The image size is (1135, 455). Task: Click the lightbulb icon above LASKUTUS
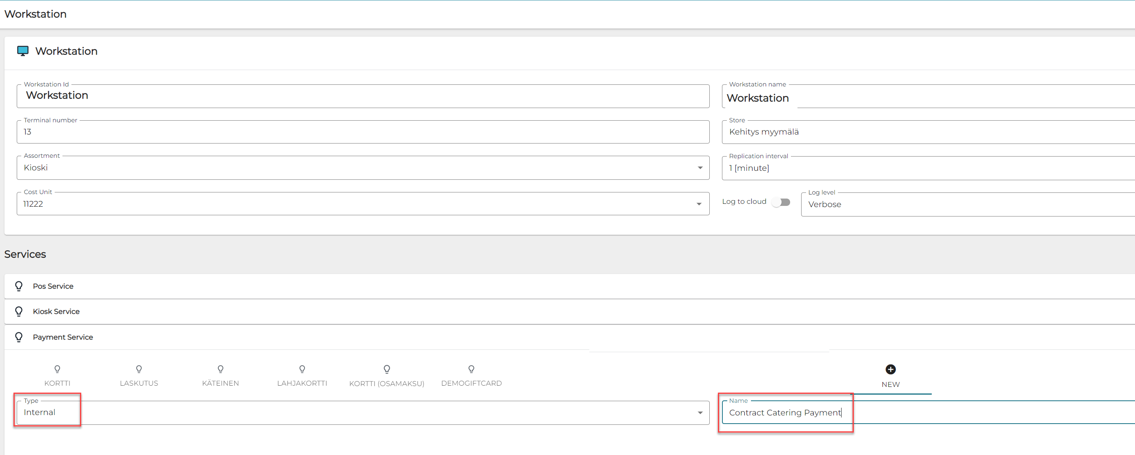[139, 369]
